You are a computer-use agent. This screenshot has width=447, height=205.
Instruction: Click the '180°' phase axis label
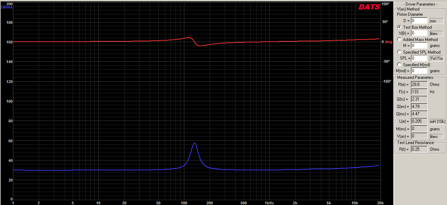click(385, 4)
